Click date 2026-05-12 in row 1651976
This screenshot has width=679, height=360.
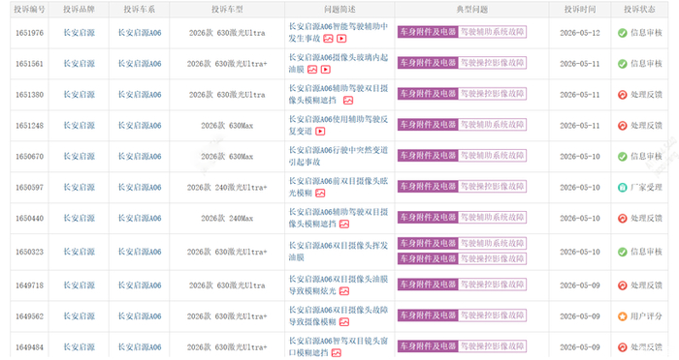tap(580, 33)
